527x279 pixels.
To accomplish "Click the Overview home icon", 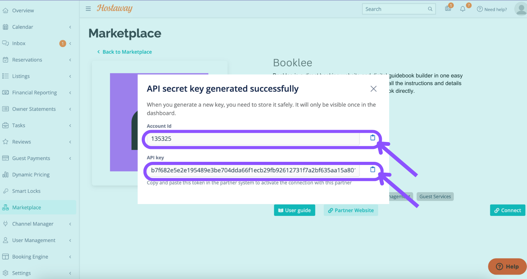I will [x=5, y=10].
